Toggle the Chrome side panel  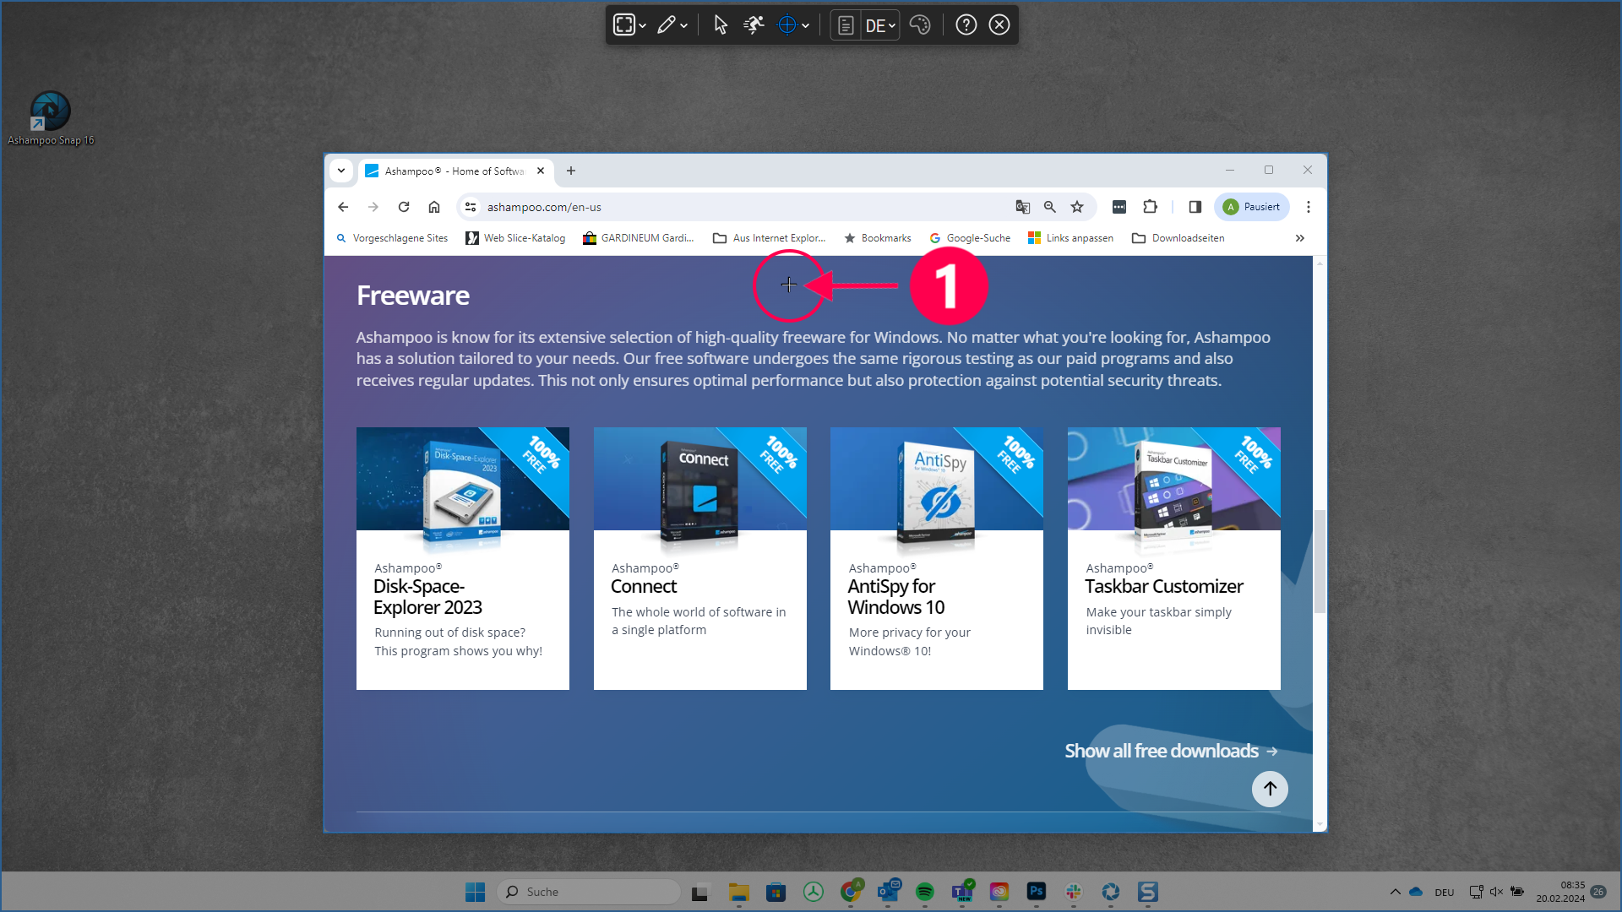[x=1195, y=207]
